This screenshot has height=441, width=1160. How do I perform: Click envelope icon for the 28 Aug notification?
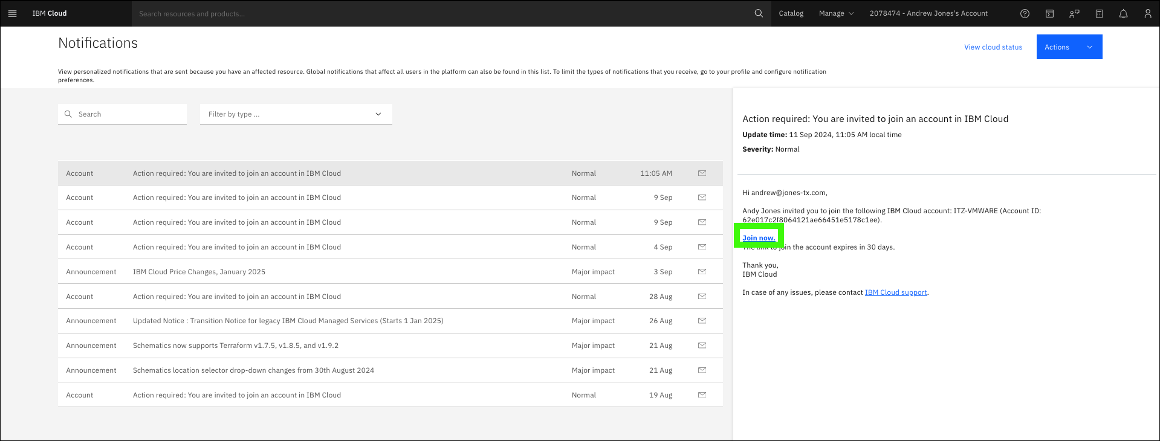tap(702, 297)
